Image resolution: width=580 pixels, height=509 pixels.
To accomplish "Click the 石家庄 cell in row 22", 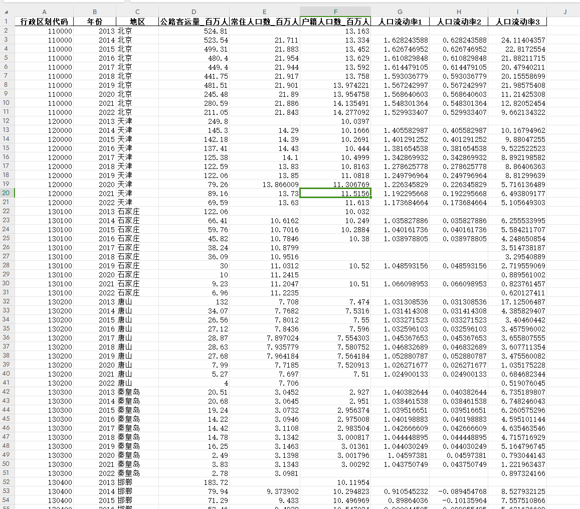I will tap(137, 211).
